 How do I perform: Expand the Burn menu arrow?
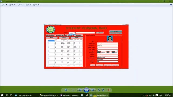31,5
